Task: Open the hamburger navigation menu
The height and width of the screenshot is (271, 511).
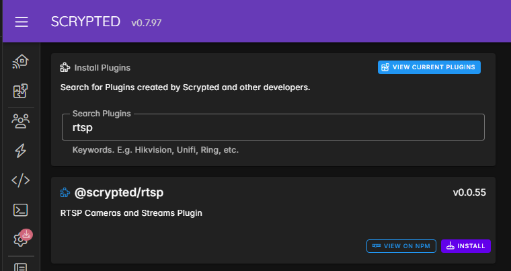Action: pyautogui.click(x=22, y=22)
